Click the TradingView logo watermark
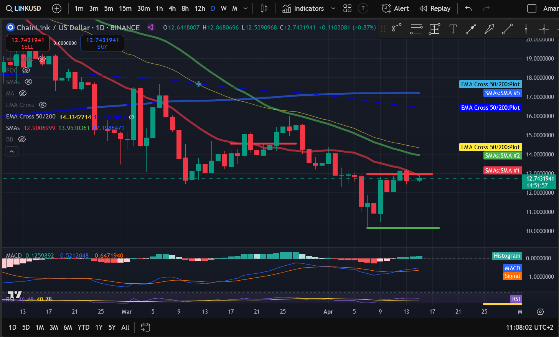 15,295
